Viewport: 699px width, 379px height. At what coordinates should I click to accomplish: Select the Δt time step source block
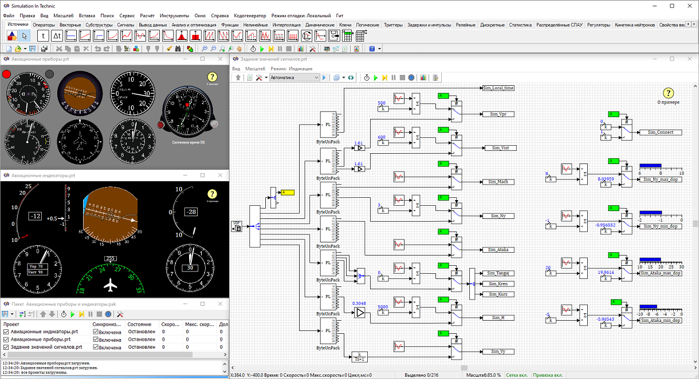pos(57,35)
